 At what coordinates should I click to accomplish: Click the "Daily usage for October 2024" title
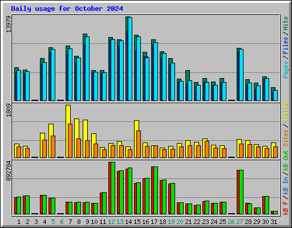(67, 9)
